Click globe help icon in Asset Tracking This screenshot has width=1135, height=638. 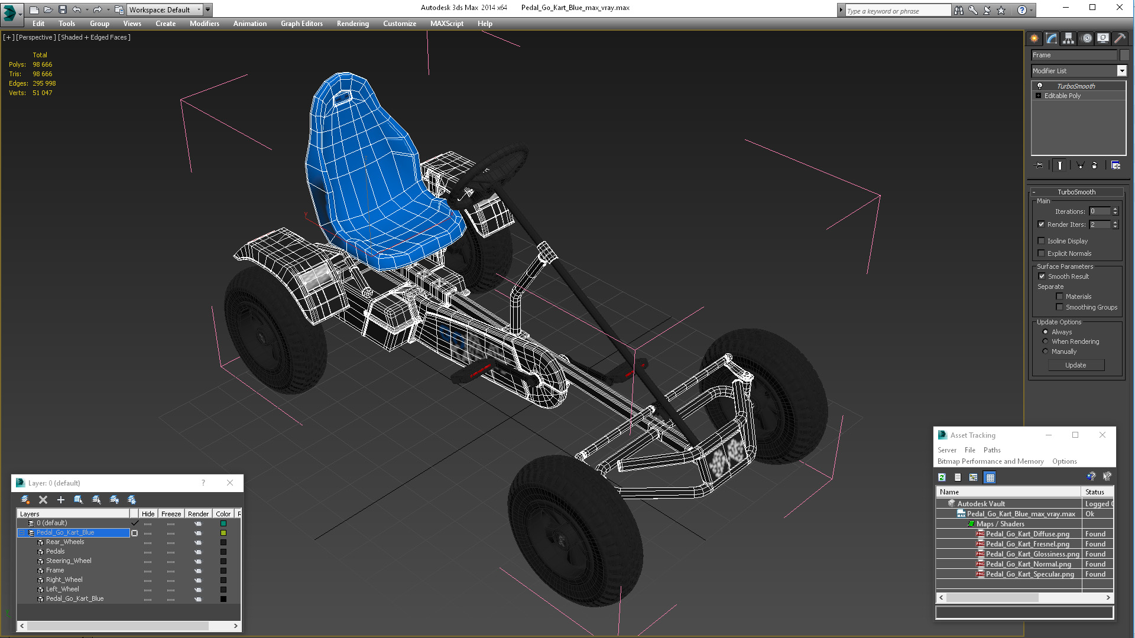point(1091,477)
